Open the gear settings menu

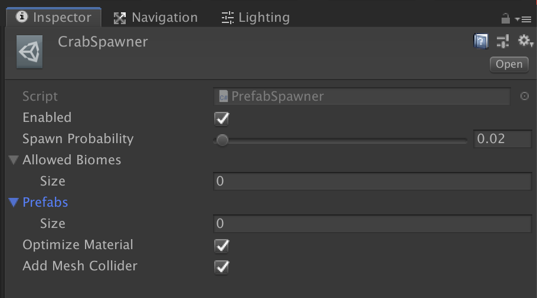pyautogui.click(x=524, y=41)
